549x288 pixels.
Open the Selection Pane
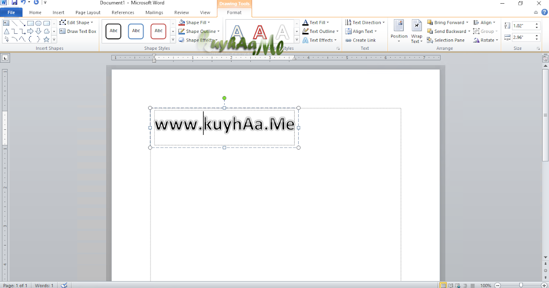click(x=446, y=40)
